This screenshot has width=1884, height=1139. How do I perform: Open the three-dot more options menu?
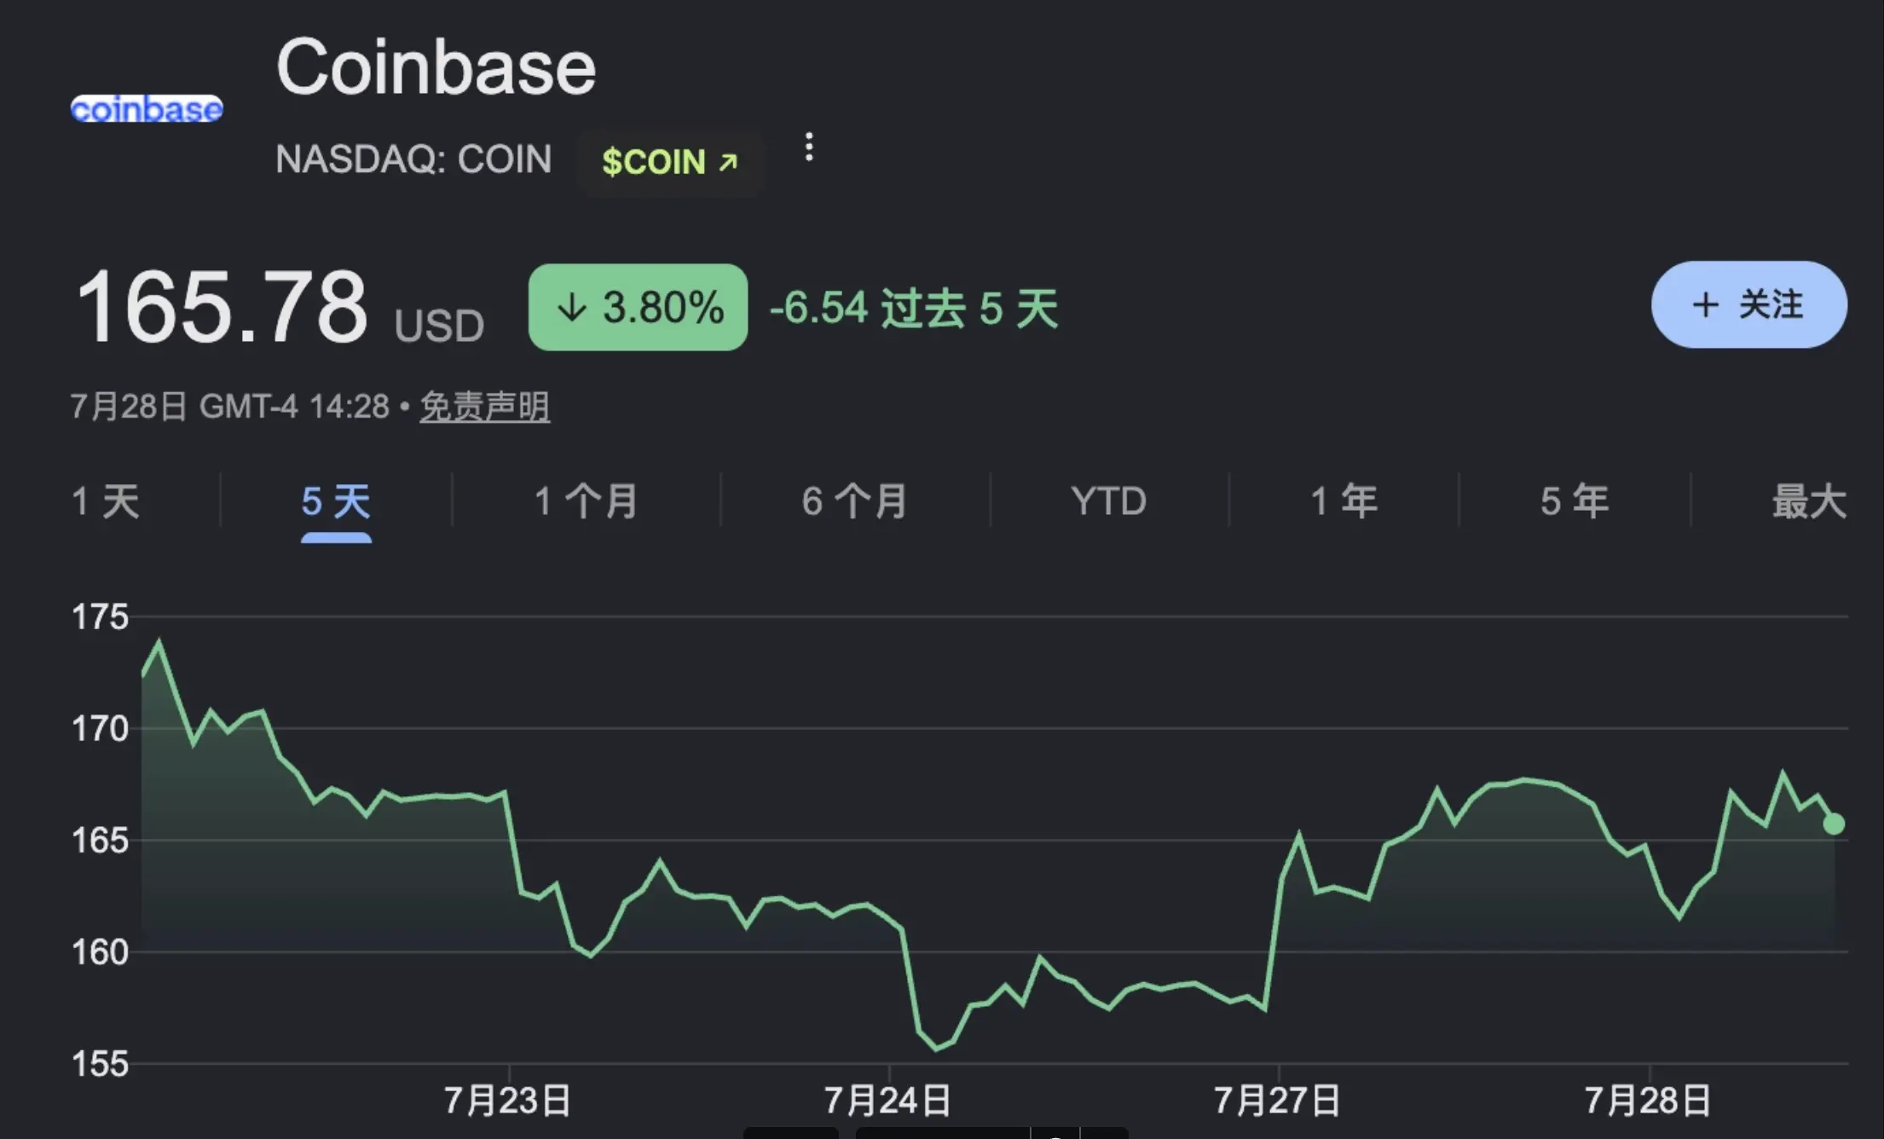tap(809, 147)
